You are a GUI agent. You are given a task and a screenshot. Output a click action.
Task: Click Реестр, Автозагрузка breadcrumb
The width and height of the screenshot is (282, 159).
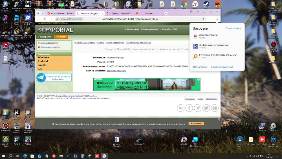[x=115, y=43]
